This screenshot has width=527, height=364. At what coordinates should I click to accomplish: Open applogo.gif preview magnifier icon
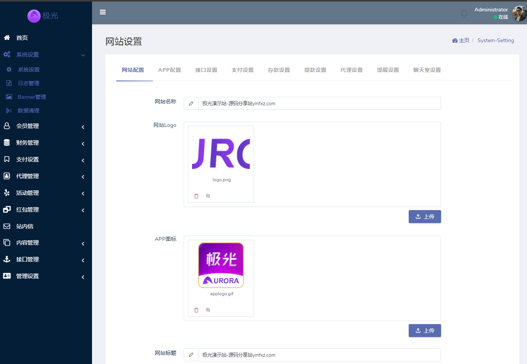coord(208,310)
